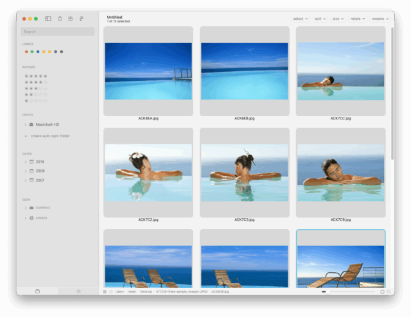Click create auto-sync folder
Viewport: 411px width, 317px height.
tap(50, 136)
